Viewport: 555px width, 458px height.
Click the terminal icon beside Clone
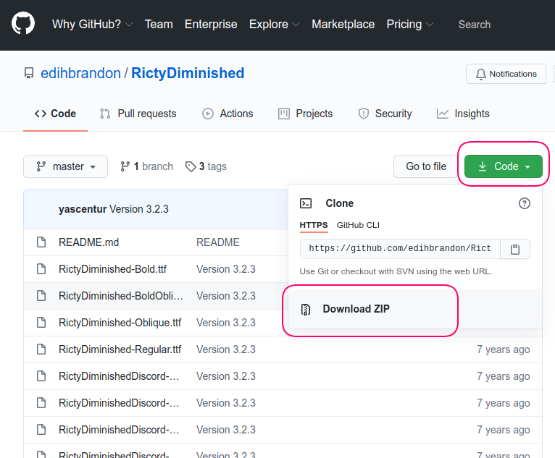point(306,203)
